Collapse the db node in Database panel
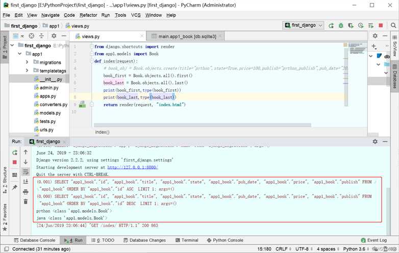Viewport: 399px width, 253px height. pyautogui.click(x=371, y=56)
